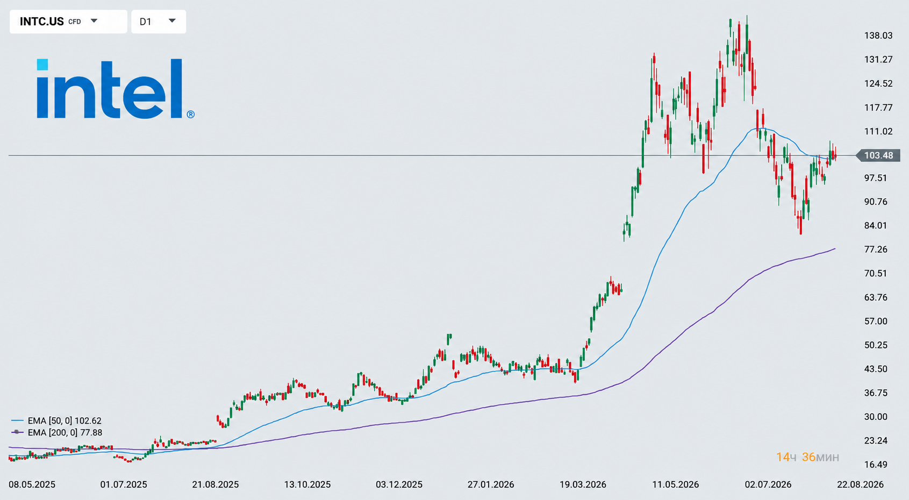
Task: Open the INTC.US symbol dropdown
Action: (68, 22)
